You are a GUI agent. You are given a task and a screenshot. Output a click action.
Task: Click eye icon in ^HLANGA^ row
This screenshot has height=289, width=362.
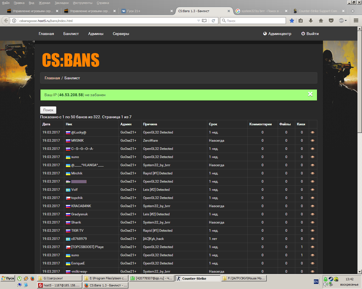313,165
